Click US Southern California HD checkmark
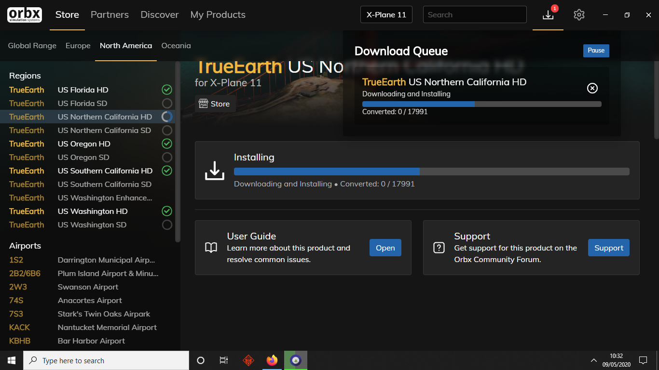Viewport: 659px width, 370px height. point(167,171)
